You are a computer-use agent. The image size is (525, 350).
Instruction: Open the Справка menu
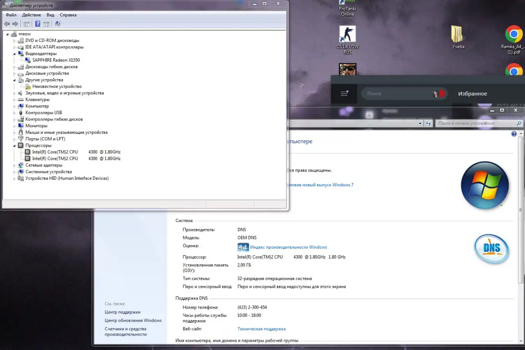click(x=68, y=15)
